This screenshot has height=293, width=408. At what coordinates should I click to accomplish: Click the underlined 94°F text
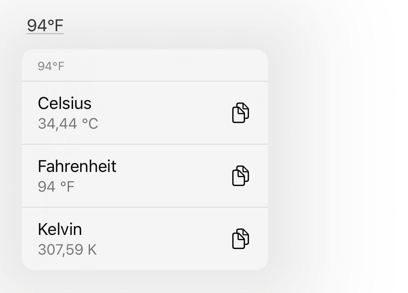point(45,25)
